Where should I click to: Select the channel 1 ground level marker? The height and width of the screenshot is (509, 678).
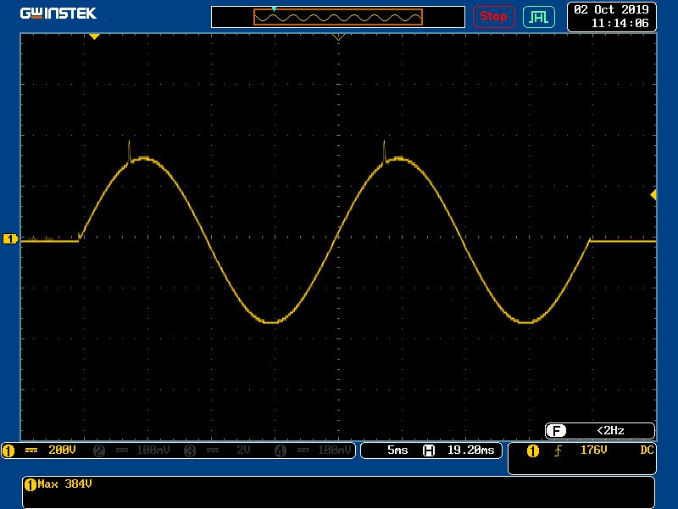(11, 240)
